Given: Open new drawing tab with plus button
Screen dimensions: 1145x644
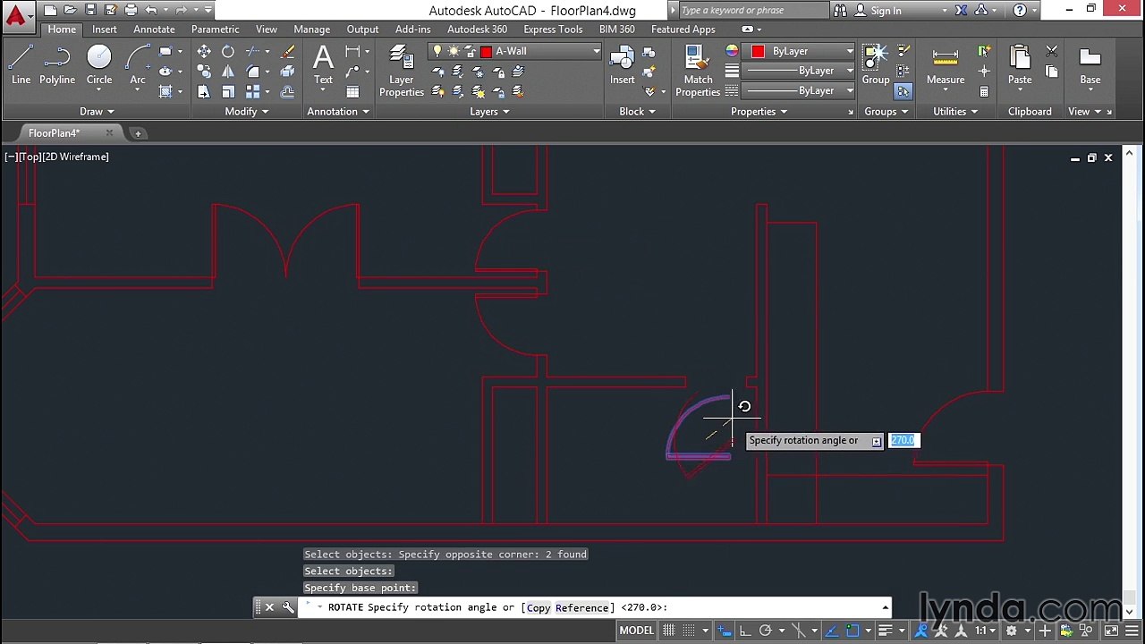Looking at the screenshot, I should click(138, 133).
